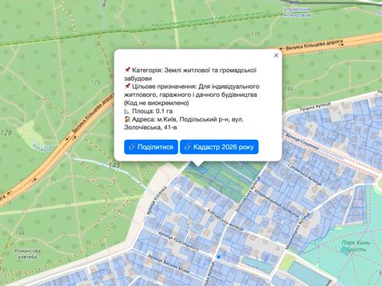382x286 pixels.
Task: Click the Сулимська вулиця street label
Action: pos(306,175)
